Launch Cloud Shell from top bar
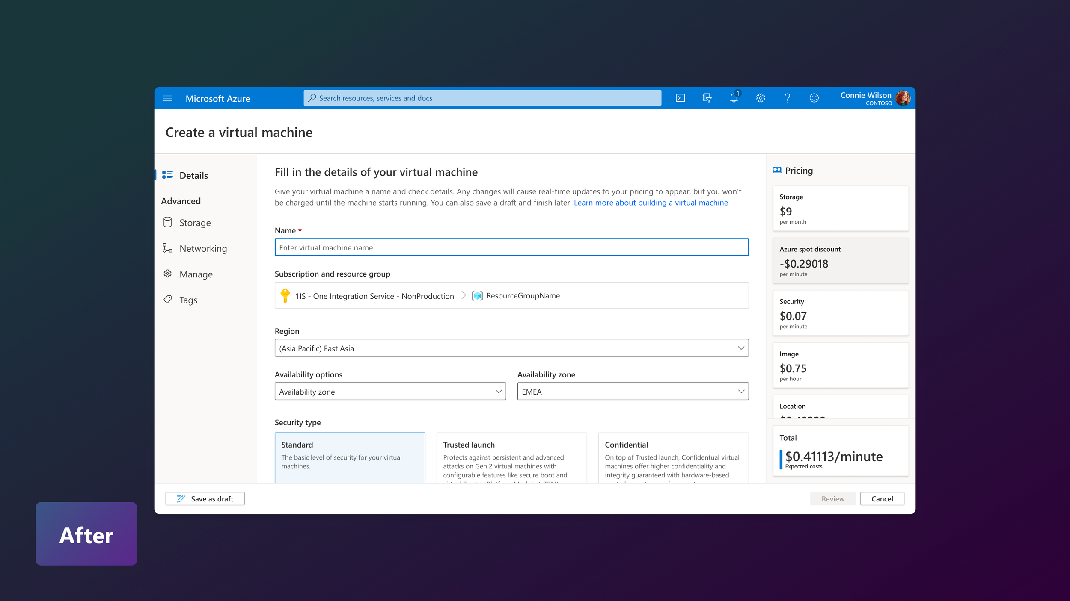The image size is (1070, 601). [680, 98]
